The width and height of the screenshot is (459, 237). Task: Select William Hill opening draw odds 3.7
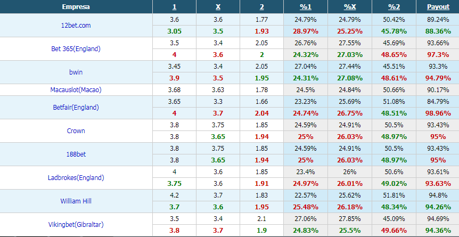(x=218, y=195)
